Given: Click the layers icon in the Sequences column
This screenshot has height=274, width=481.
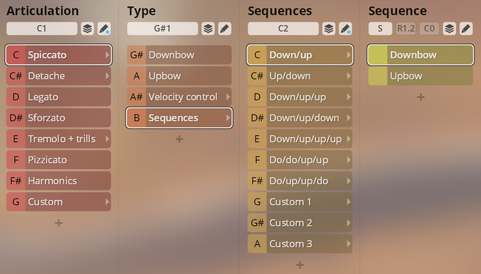Looking at the screenshot, I should [x=329, y=29].
